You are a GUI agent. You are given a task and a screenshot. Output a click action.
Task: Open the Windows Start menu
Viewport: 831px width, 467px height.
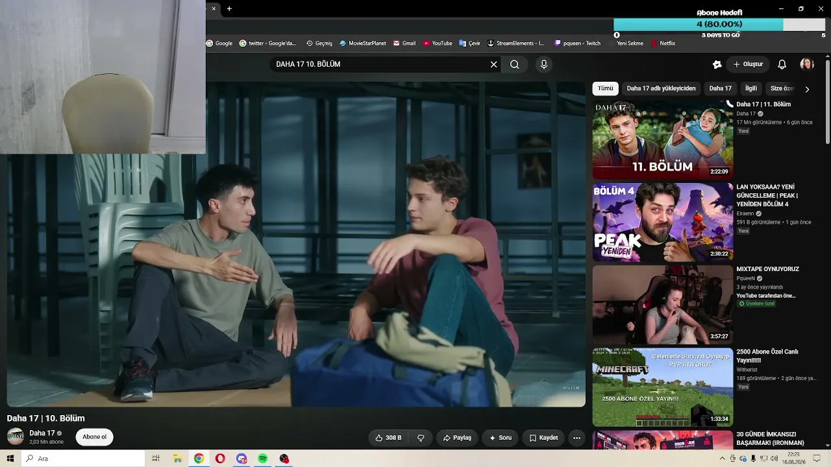(10, 459)
